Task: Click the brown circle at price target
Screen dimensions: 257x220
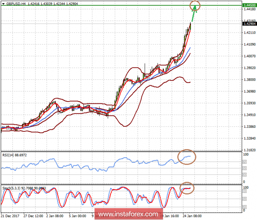Action: click(x=196, y=5)
